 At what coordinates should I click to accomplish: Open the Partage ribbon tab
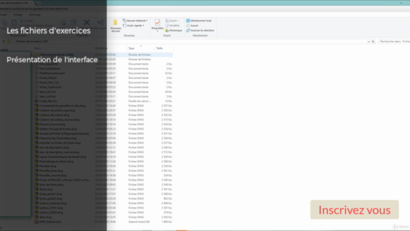click(x=18, y=15)
